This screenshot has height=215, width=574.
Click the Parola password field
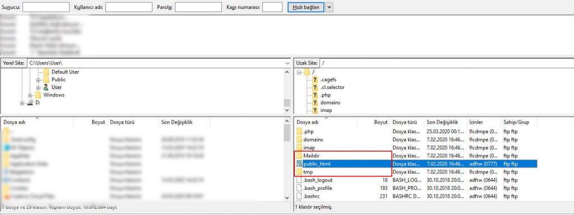click(x=198, y=7)
